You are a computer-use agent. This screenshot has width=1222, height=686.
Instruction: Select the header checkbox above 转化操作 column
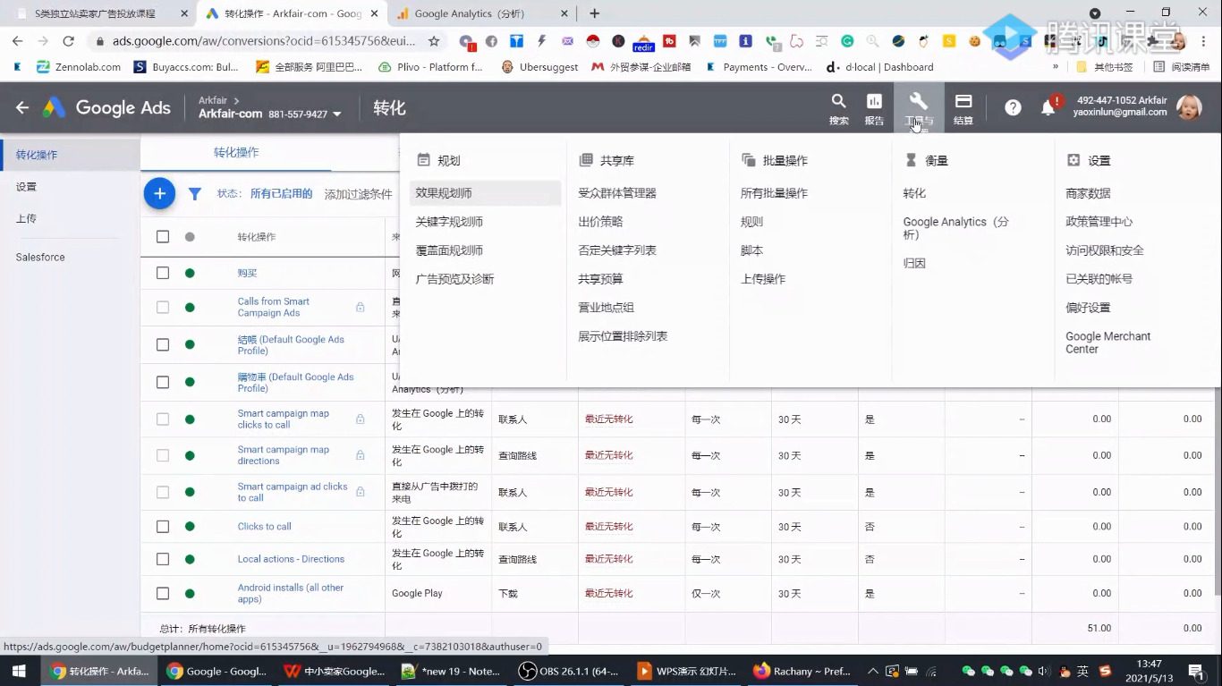point(162,236)
